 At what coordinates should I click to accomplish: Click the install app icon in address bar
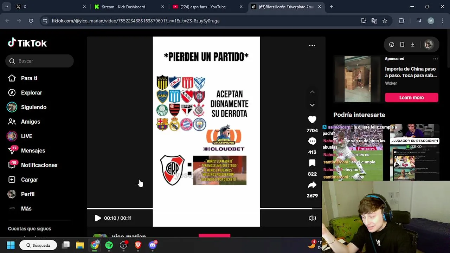(x=364, y=21)
